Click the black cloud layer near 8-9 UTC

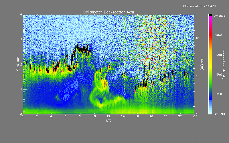click(84, 49)
